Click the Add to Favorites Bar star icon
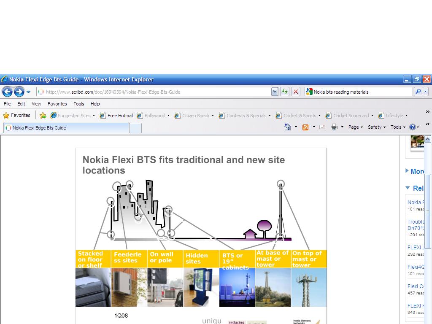This screenshot has width=432, height=324. [43, 115]
